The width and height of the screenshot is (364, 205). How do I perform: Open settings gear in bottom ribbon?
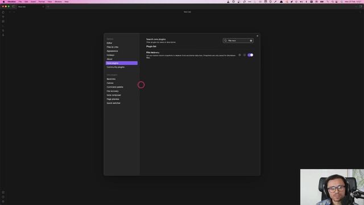click(3, 202)
